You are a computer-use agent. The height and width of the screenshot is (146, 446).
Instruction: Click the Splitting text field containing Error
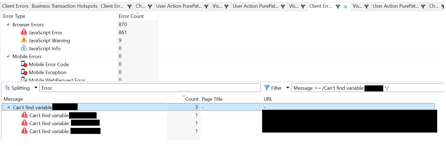click(150, 88)
